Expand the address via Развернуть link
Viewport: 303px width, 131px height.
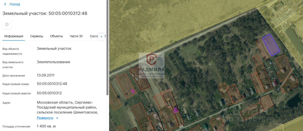pos(45,118)
